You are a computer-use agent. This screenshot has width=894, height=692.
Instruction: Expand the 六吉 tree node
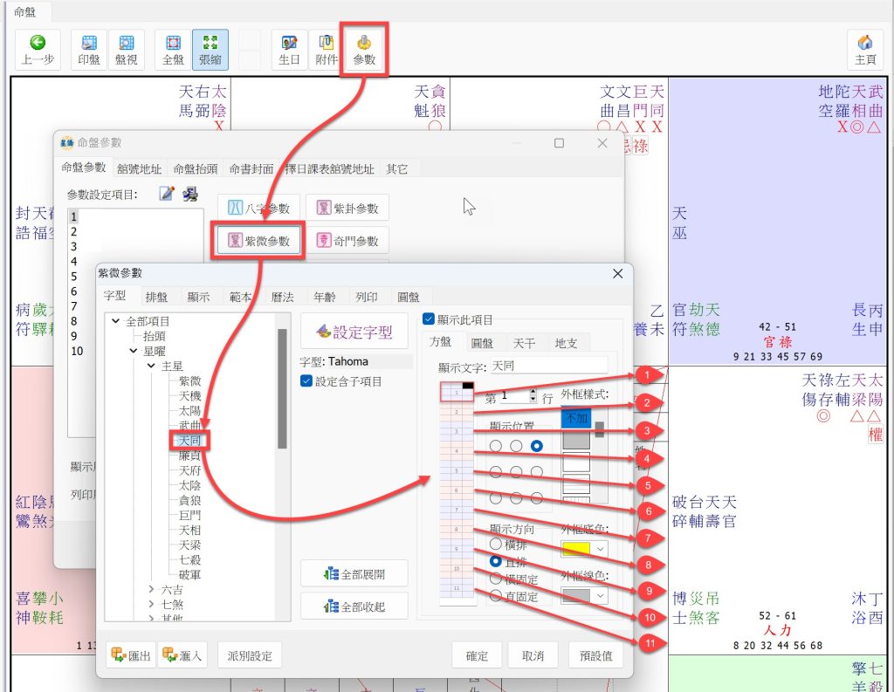(x=152, y=590)
